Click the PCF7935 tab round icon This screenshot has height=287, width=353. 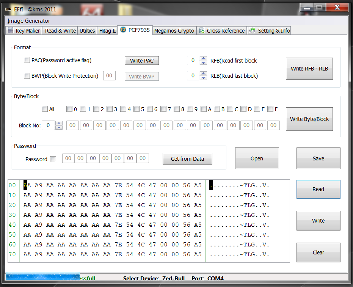point(123,30)
